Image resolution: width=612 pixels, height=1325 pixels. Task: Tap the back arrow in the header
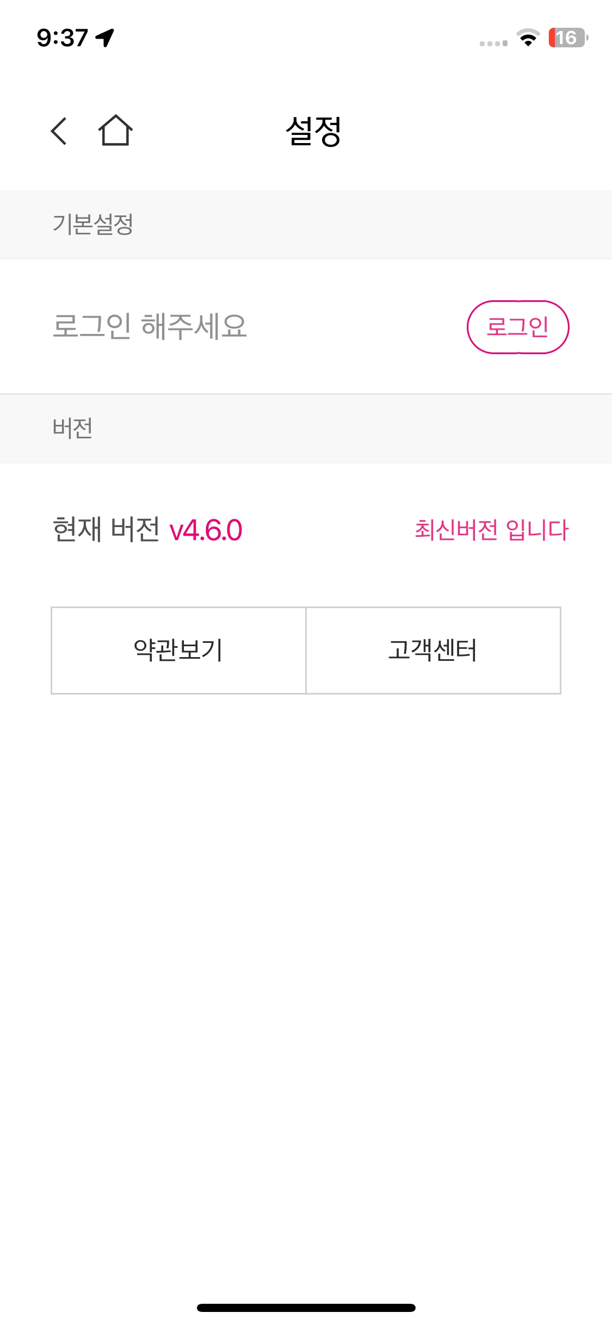[x=59, y=131]
